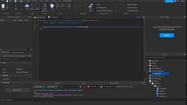This screenshot has width=187, height=105.
Task: Open the Output panel options menu
Action: pyautogui.click(x=84, y=87)
